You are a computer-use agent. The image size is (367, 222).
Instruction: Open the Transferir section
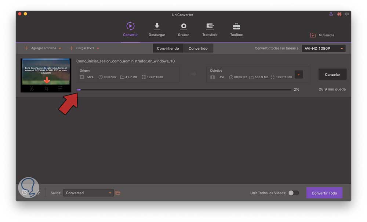click(x=210, y=29)
